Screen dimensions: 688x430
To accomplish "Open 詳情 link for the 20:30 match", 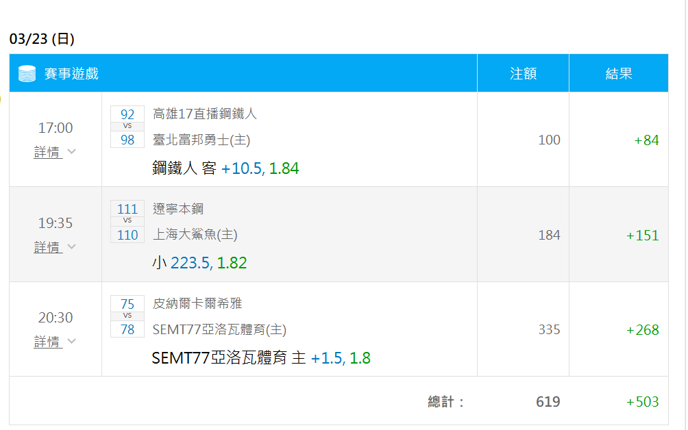I will tap(47, 342).
